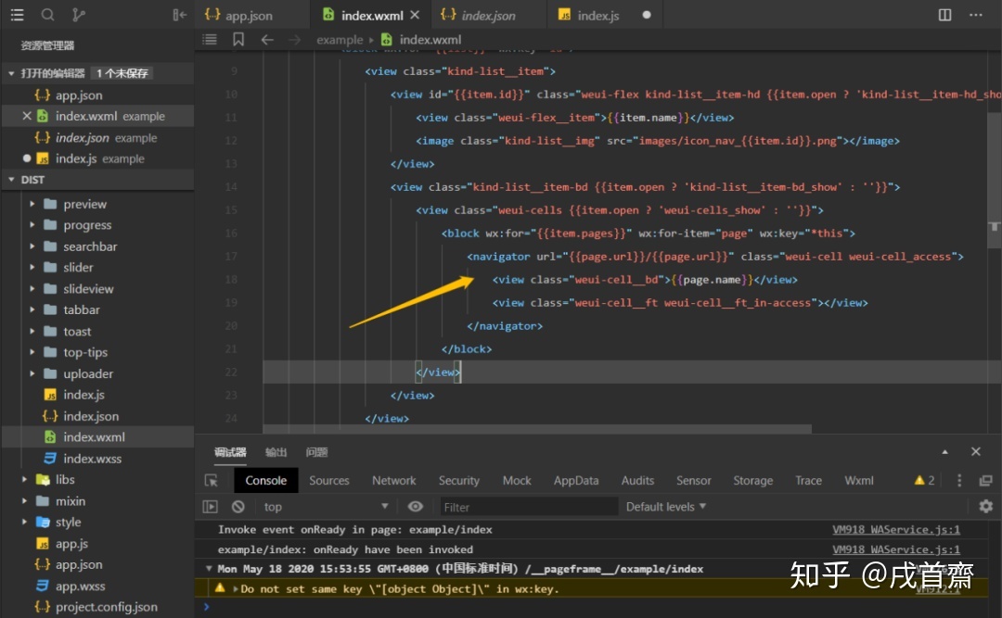The height and width of the screenshot is (618, 1002).
Task: Open the style folder
Action: (x=68, y=523)
